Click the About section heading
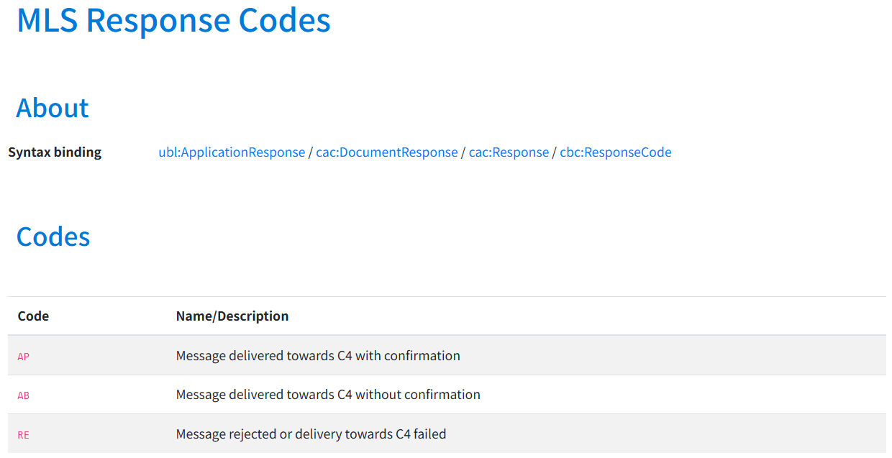 click(x=53, y=108)
